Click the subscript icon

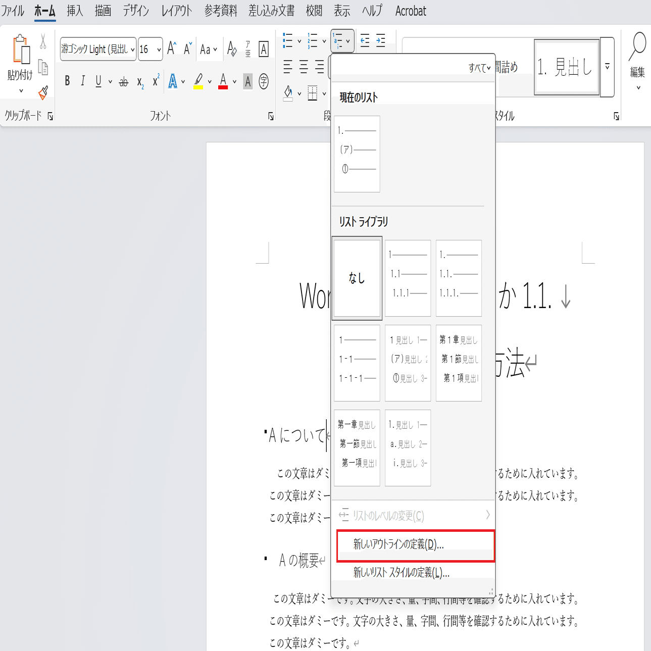140,81
